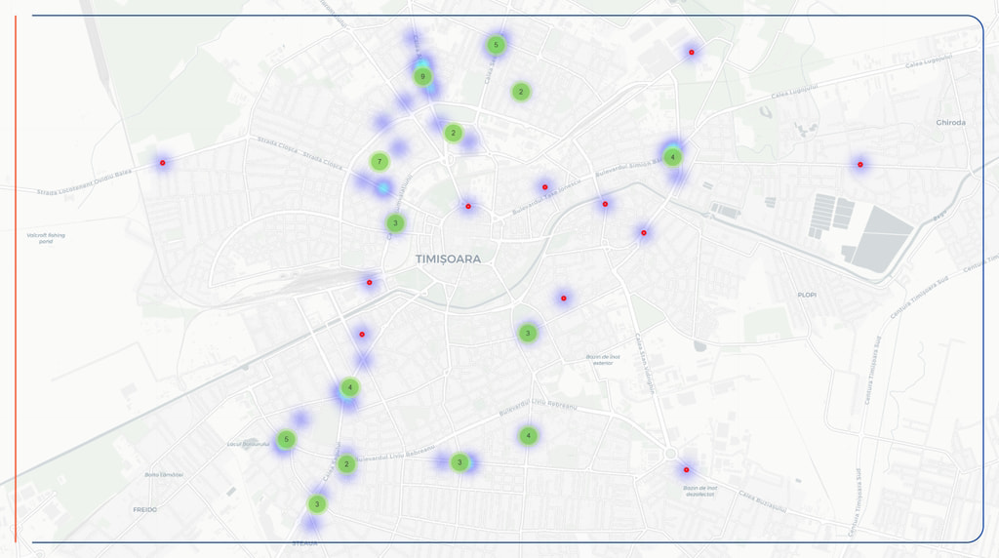Click the Balta Lămâiței label
This screenshot has width=999, height=558.
pos(164,474)
